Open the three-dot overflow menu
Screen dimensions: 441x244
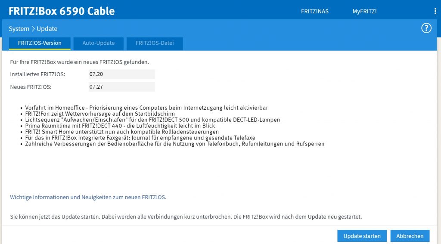pyautogui.click(x=435, y=11)
